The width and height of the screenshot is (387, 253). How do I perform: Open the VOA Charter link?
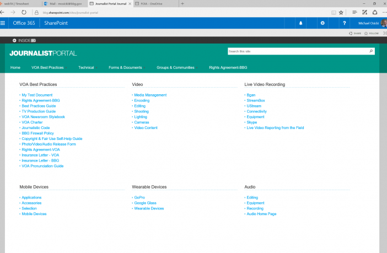click(32, 122)
